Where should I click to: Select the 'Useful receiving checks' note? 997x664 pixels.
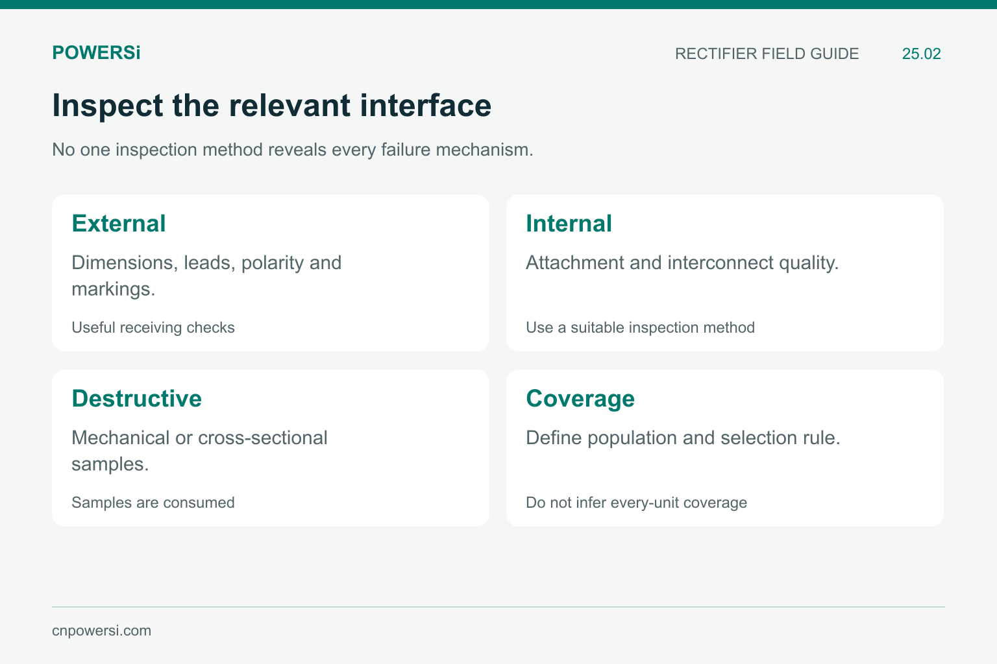(x=153, y=327)
